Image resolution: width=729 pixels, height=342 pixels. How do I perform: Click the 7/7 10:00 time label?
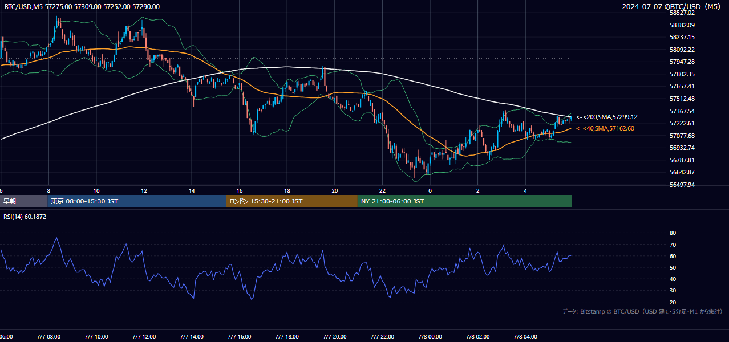pyautogui.click(x=96, y=337)
